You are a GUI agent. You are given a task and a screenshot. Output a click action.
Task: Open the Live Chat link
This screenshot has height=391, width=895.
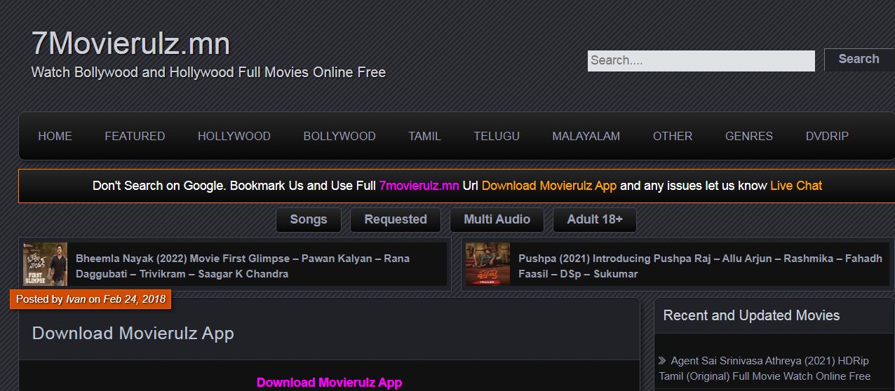click(x=796, y=186)
